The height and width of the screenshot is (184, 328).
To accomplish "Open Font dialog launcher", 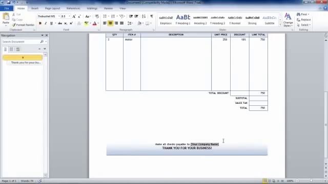I will [99, 30].
